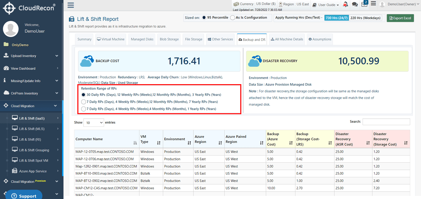The image size is (421, 199).
Task: Open the mail inbox icon with badge
Action: 364,4
